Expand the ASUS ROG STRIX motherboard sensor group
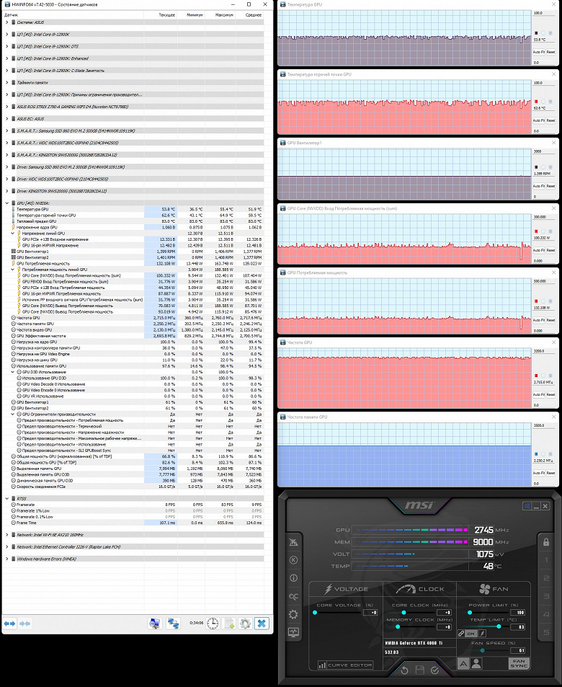 (7, 107)
